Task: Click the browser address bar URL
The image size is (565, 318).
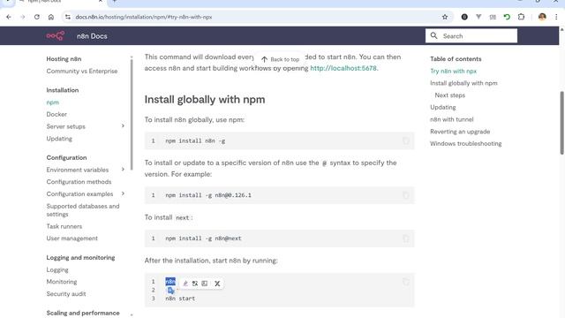Action: (143, 17)
